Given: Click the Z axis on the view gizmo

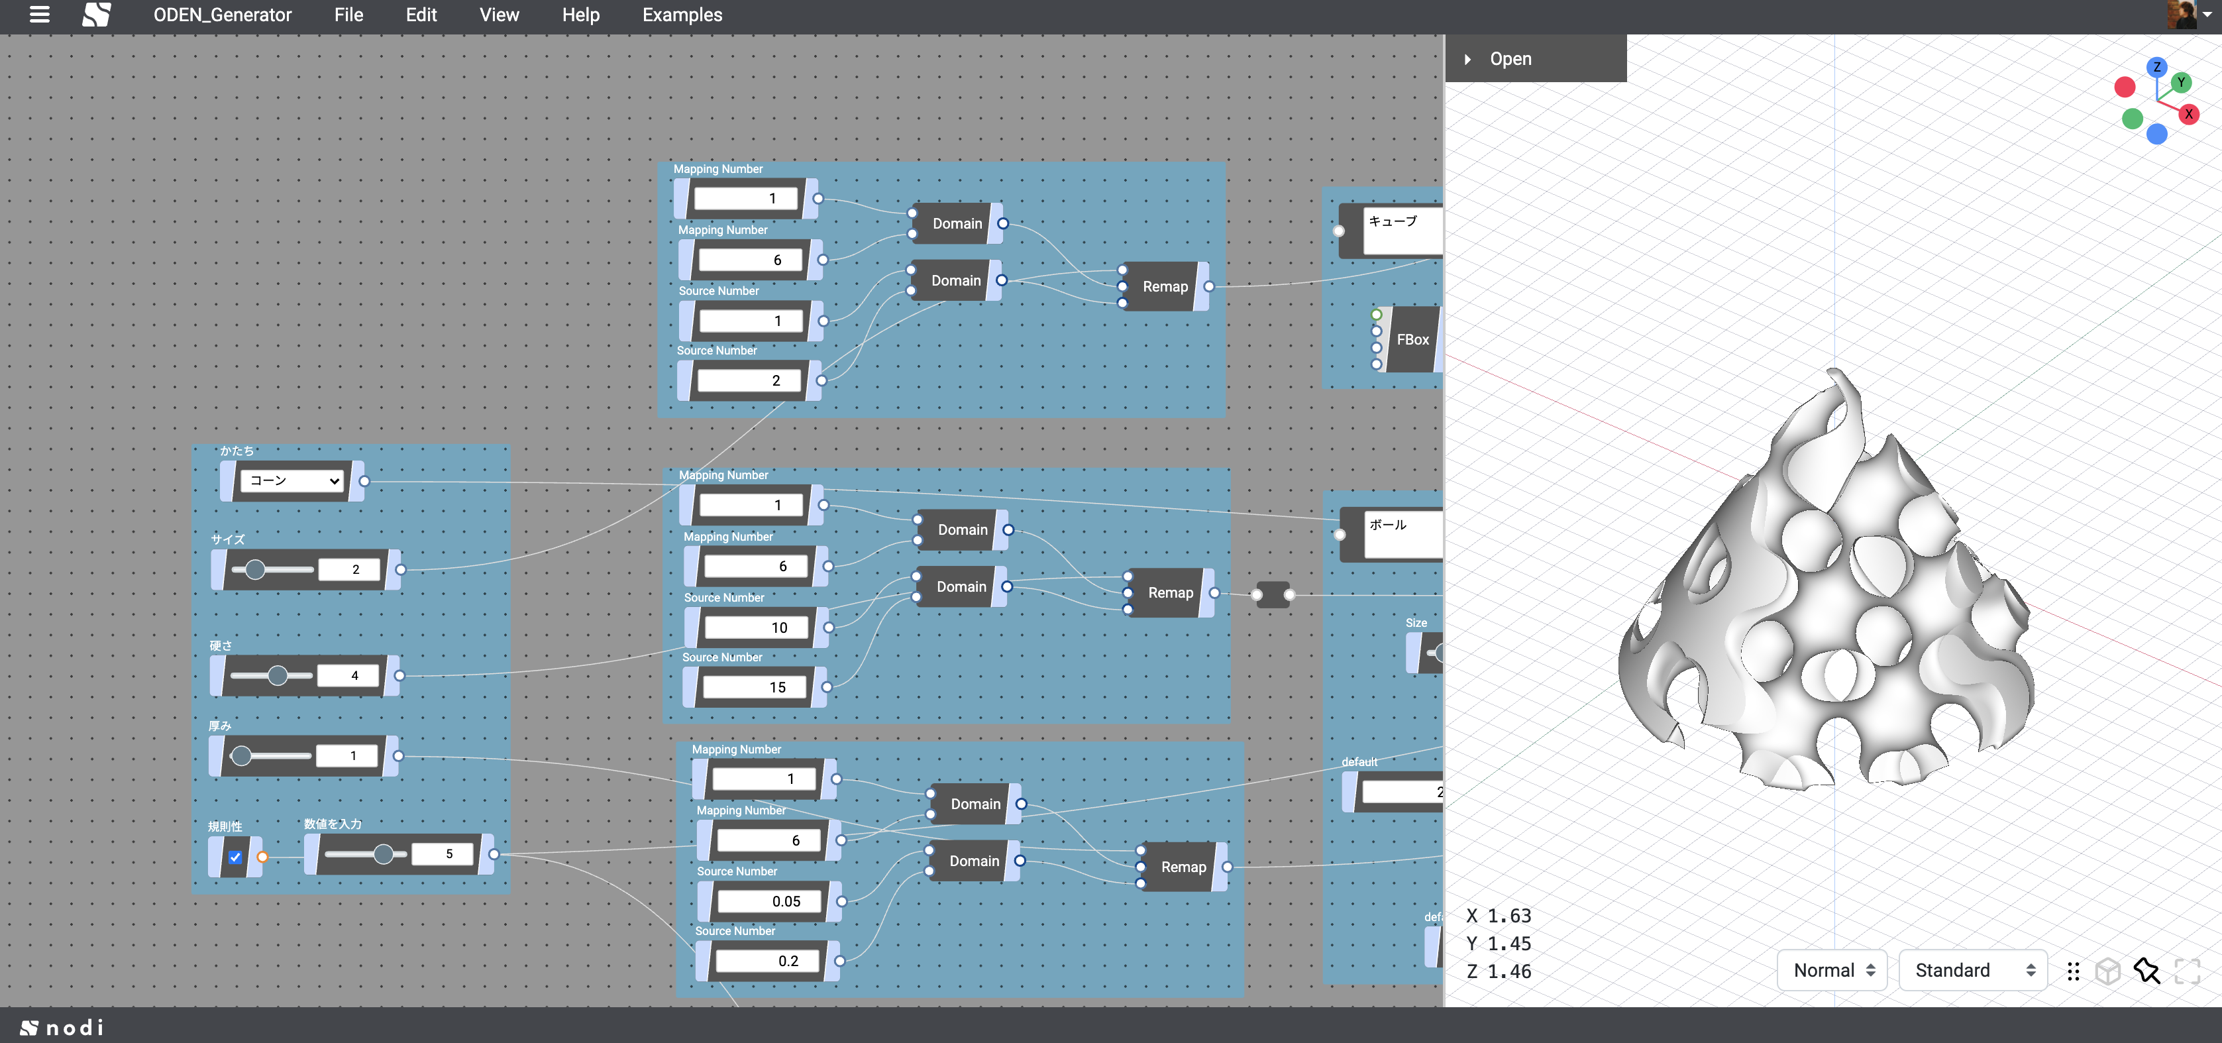Looking at the screenshot, I should [2156, 66].
